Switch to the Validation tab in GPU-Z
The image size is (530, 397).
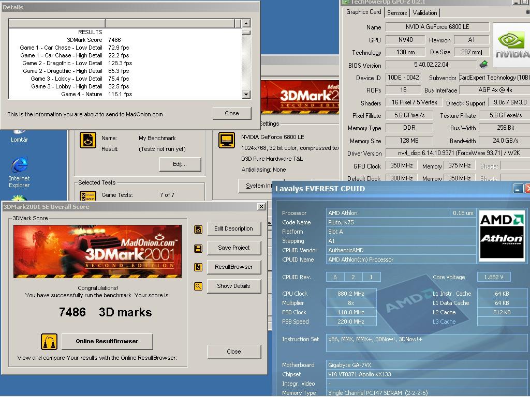click(x=424, y=13)
